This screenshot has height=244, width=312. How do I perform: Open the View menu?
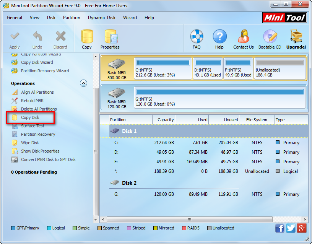(35, 18)
